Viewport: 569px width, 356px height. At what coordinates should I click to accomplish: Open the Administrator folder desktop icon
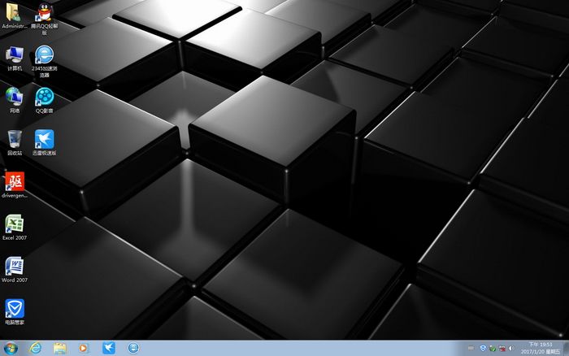15,13
